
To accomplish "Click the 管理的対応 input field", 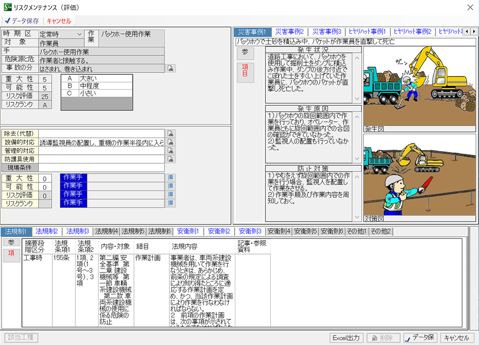I will click(x=101, y=151).
